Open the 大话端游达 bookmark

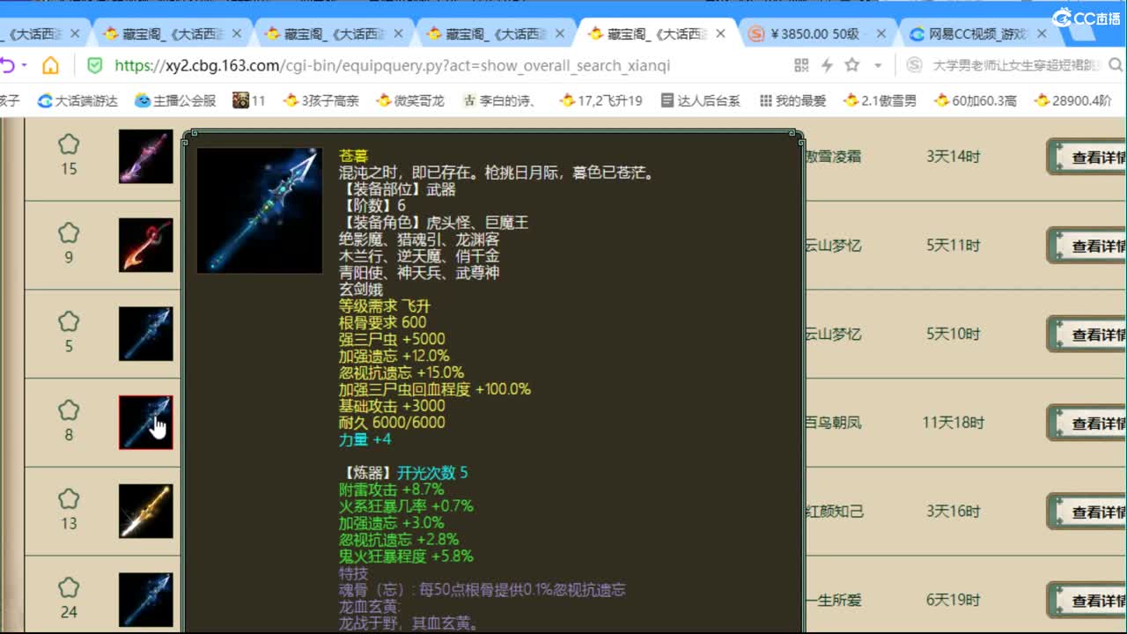pos(77,100)
